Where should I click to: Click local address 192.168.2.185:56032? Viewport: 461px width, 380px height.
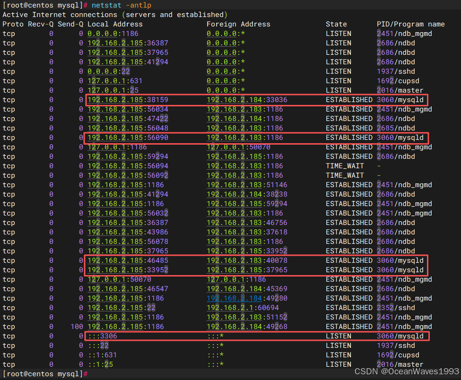click(x=128, y=213)
